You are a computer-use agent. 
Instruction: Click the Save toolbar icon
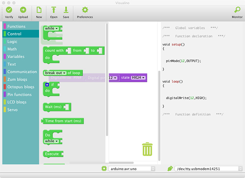tap(66, 10)
